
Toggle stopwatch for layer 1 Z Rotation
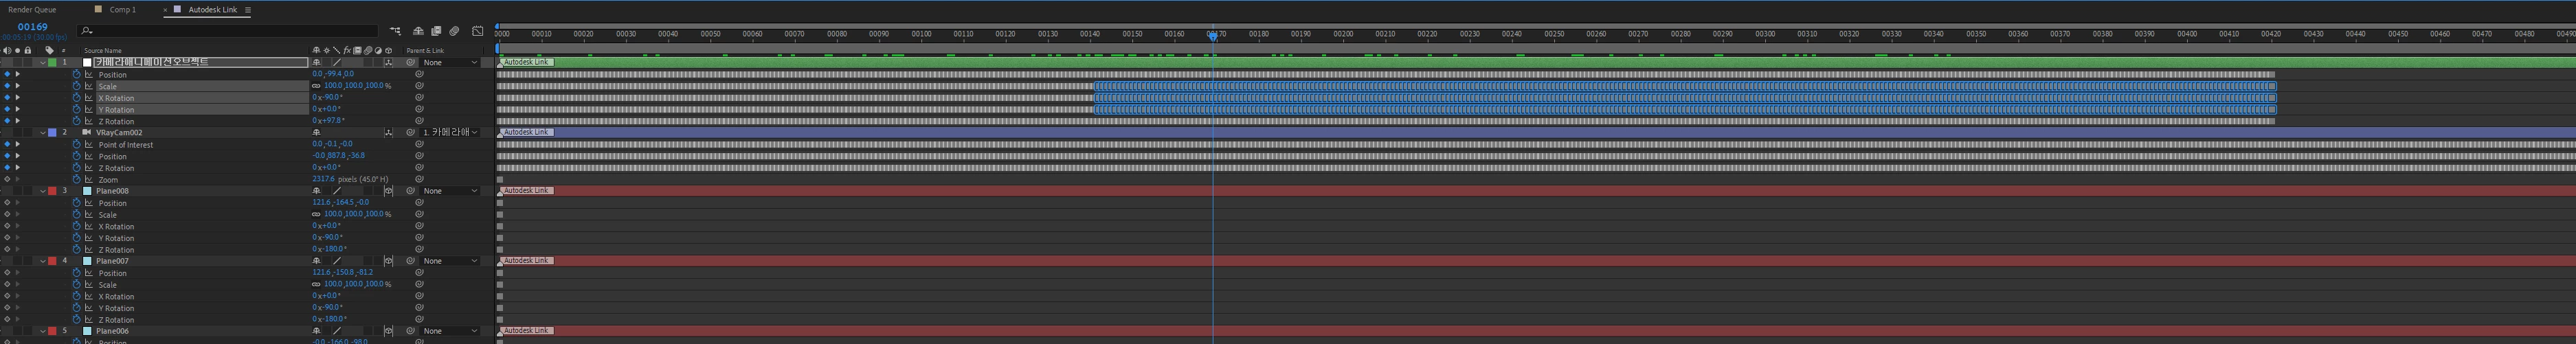(76, 121)
